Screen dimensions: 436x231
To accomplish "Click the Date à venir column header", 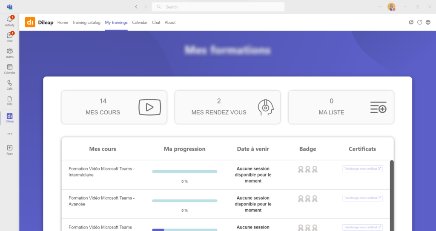I will pyautogui.click(x=253, y=149).
